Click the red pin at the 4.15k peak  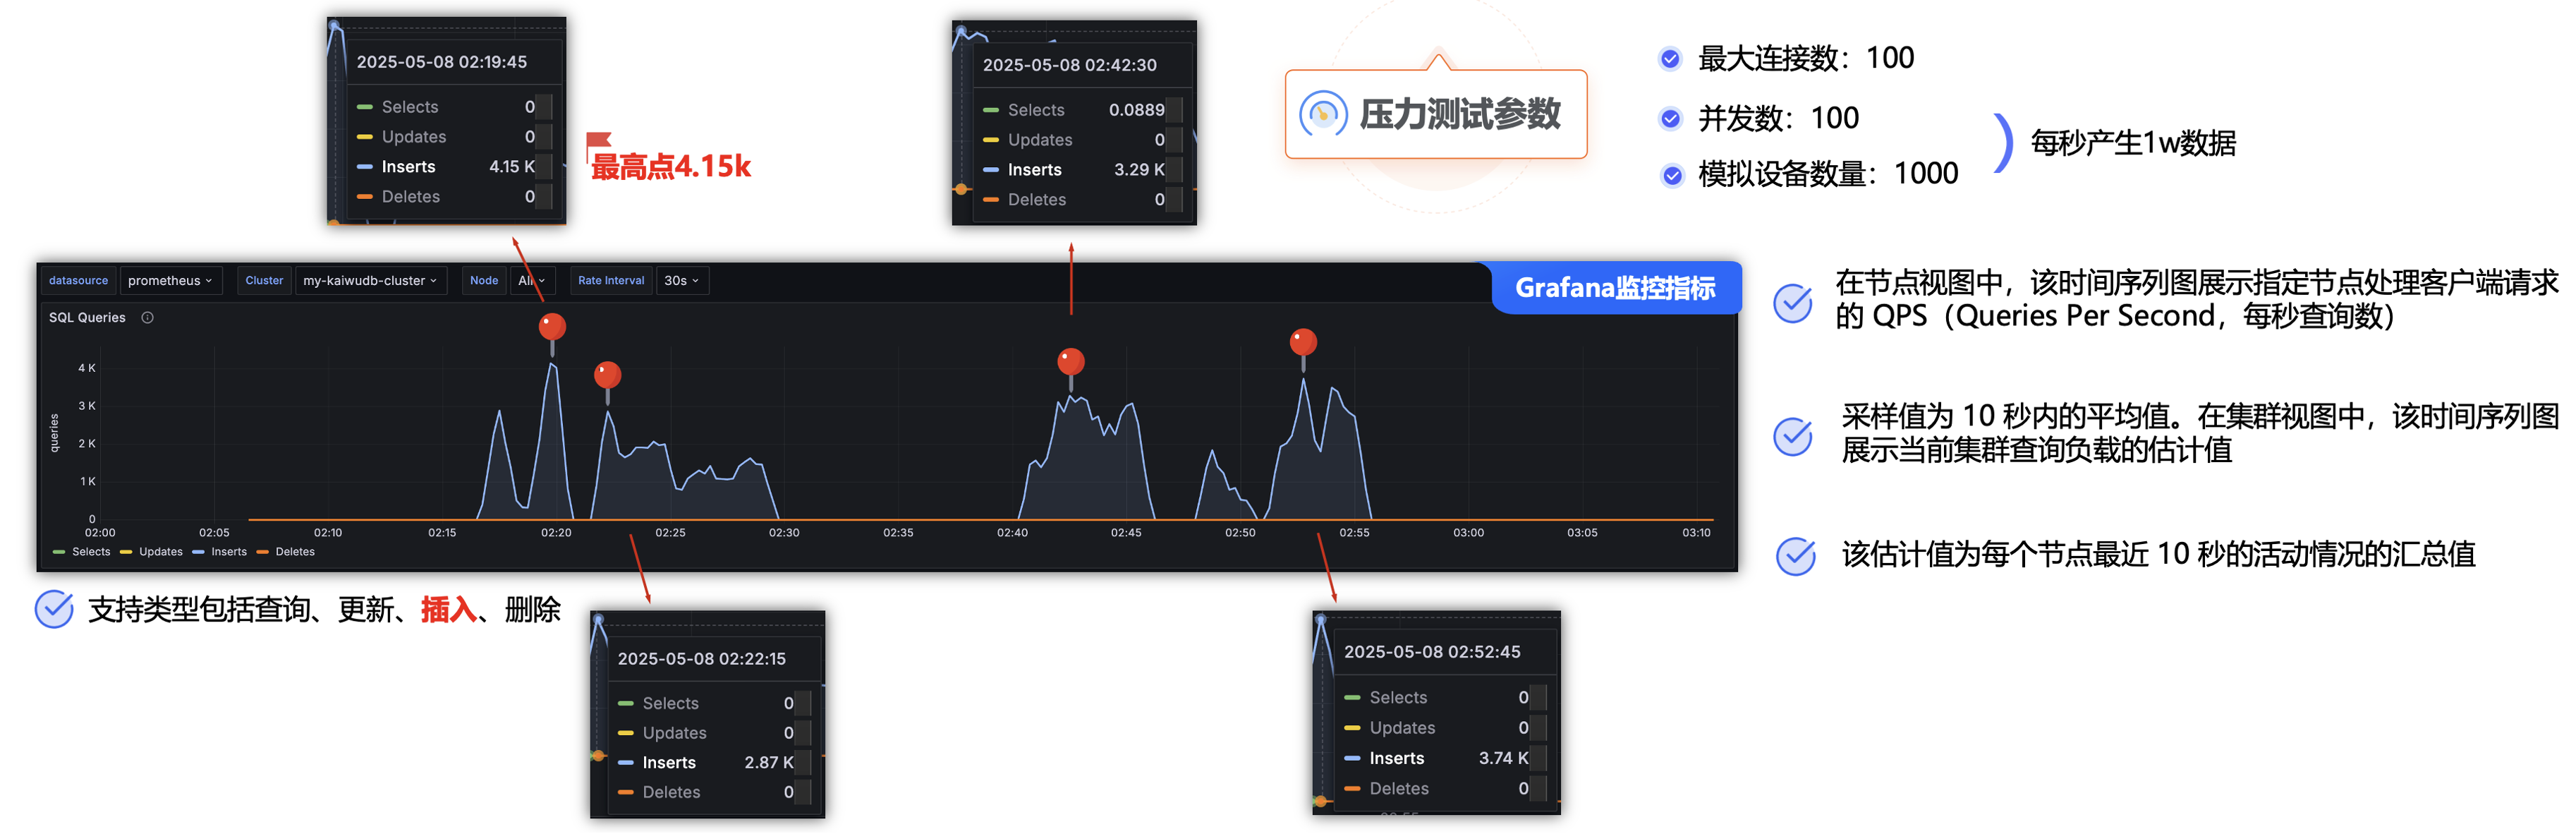click(552, 327)
